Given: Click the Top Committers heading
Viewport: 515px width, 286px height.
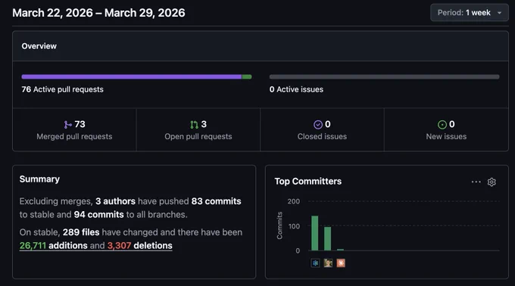Looking at the screenshot, I should pyautogui.click(x=308, y=182).
